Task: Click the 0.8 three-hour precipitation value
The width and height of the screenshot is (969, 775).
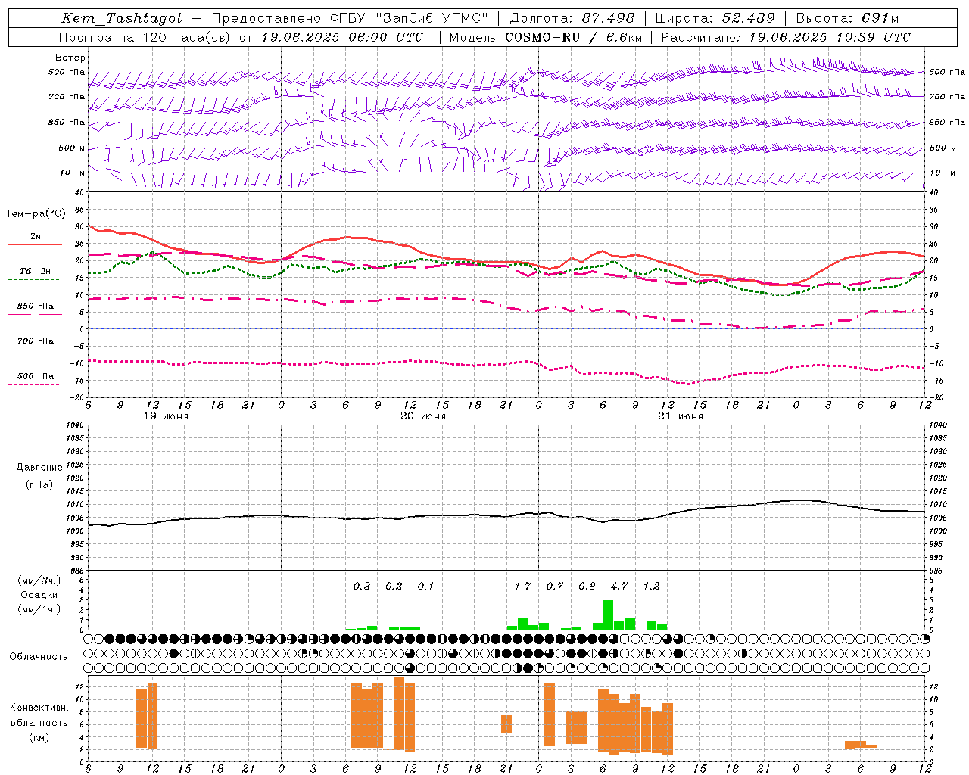Action: (x=587, y=586)
